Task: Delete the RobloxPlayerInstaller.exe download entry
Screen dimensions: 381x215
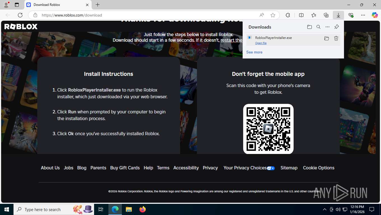Action: [336, 38]
